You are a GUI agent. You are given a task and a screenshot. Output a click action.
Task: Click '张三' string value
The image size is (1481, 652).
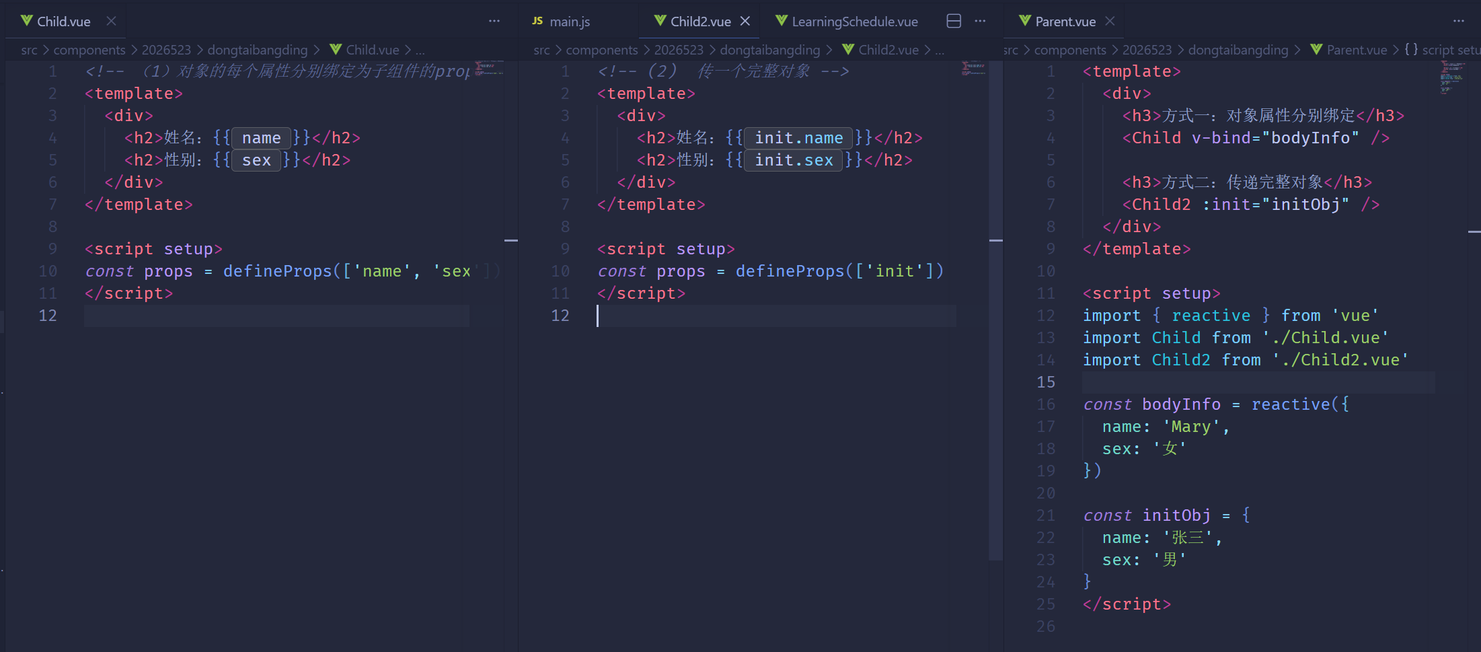pos(1192,538)
